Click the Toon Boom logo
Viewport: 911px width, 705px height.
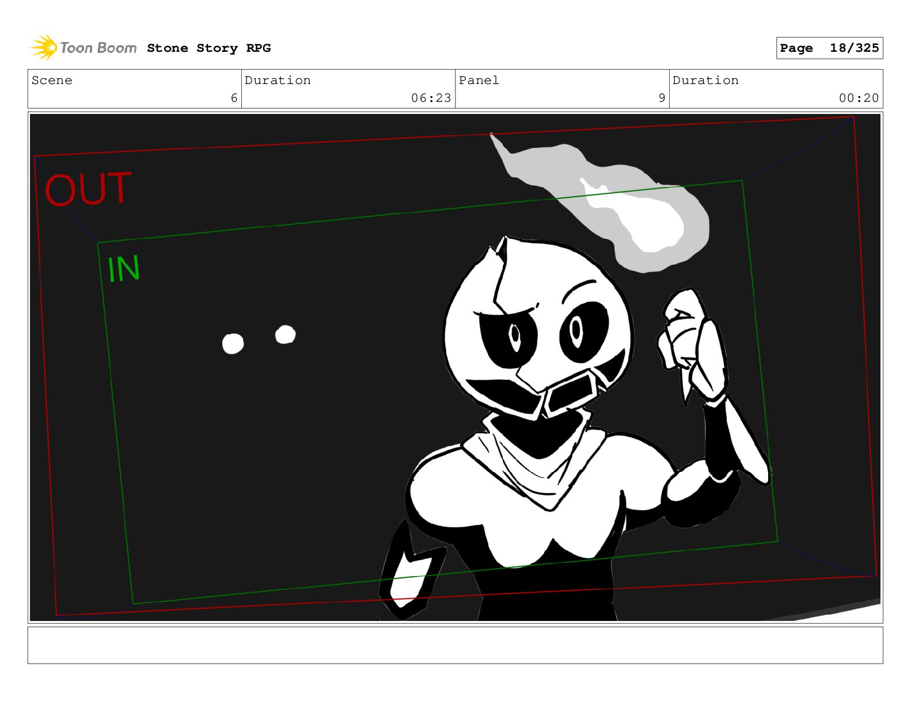(x=83, y=47)
